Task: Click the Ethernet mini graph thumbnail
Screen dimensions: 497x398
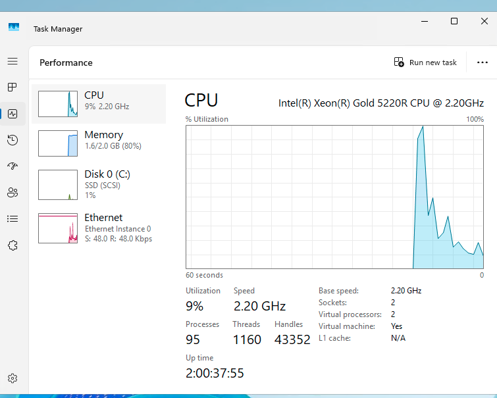Action: click(58, 228)
